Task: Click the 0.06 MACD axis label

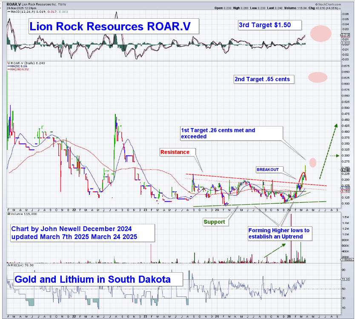Action: 346,14
